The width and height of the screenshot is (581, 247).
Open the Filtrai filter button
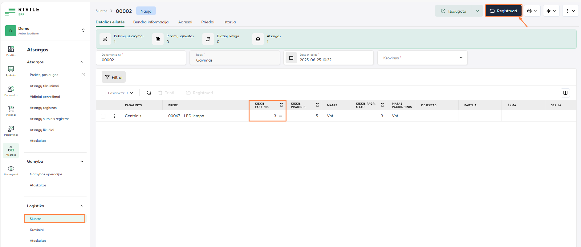[114, 77]
